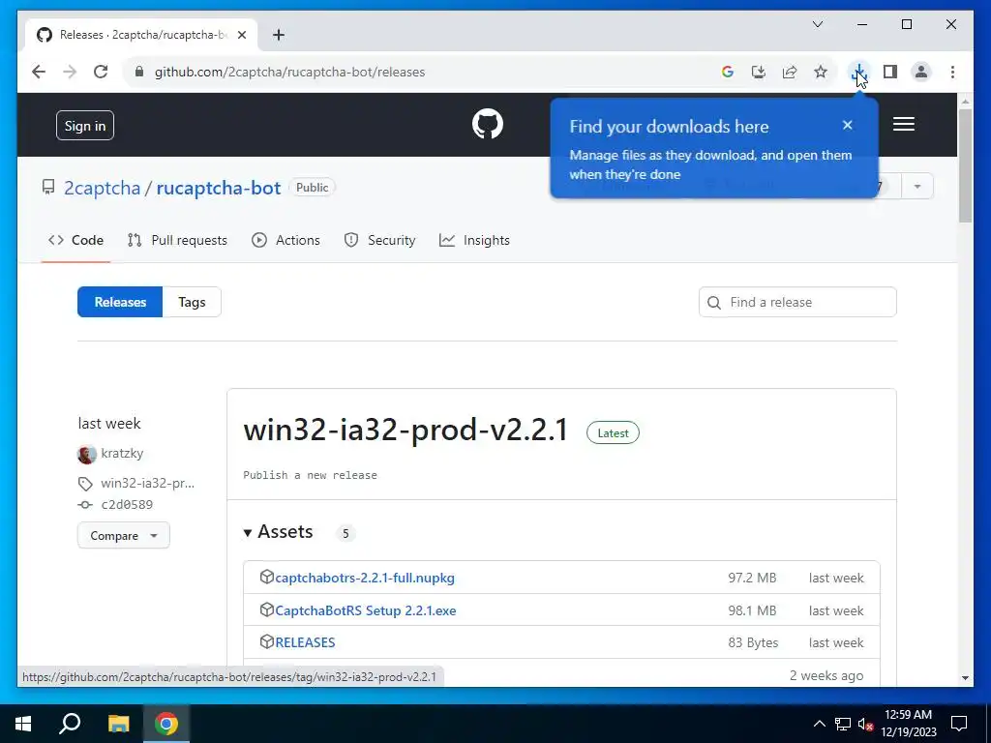This screenshot has height=743, width=991.
Task: Open the tab search chevron
Action: (x=818, y=24)
